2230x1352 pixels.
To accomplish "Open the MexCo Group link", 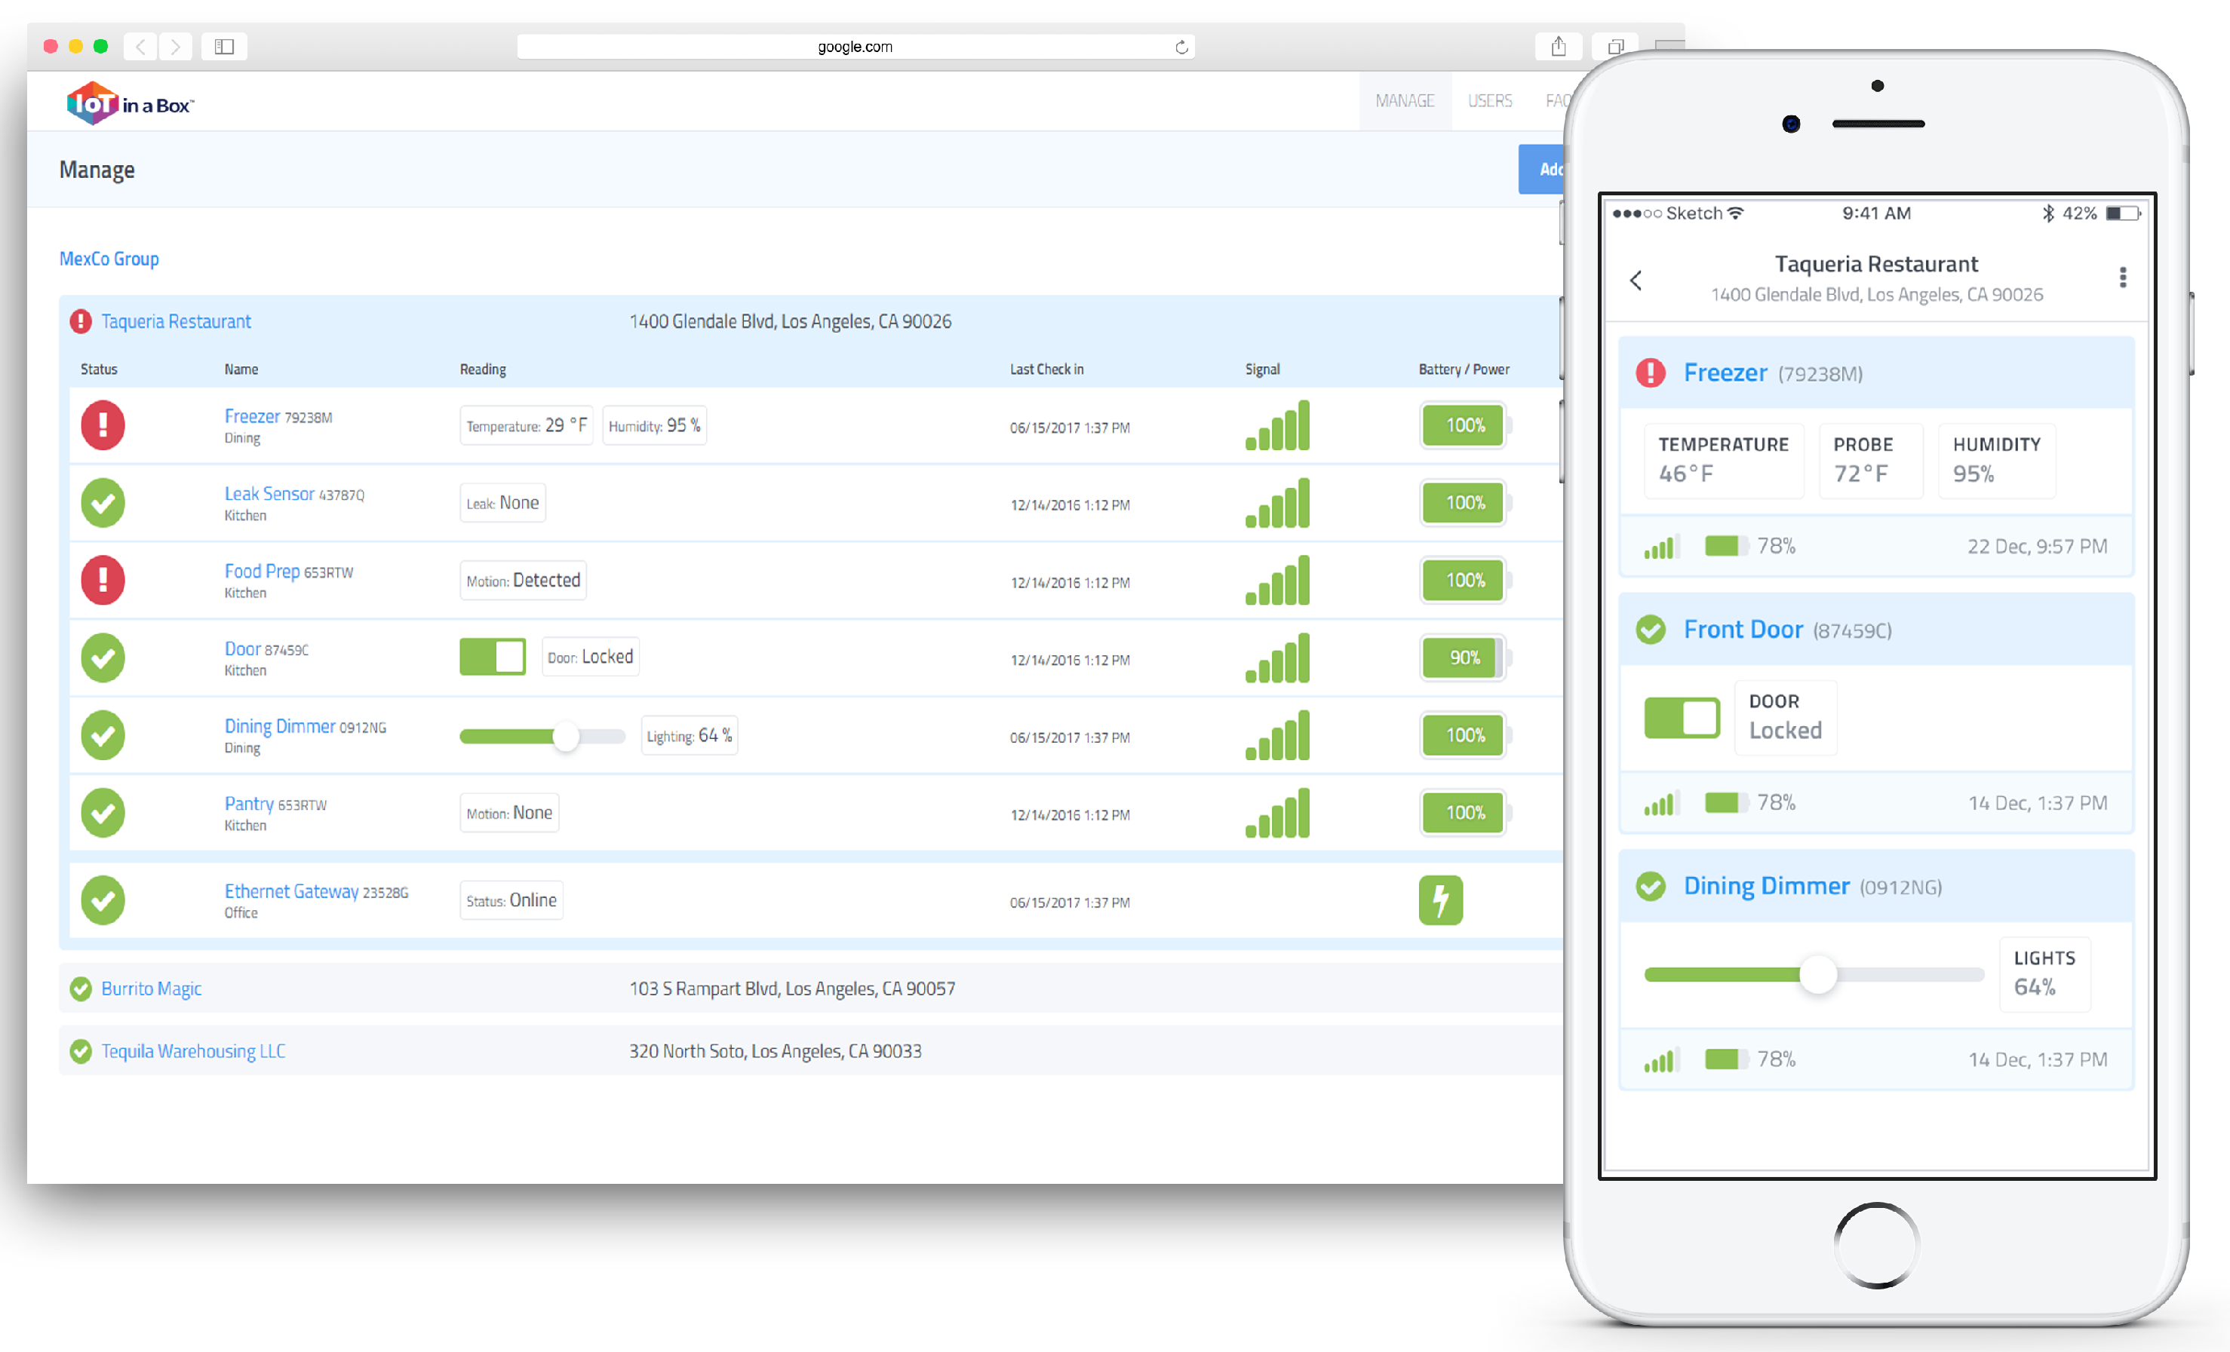I will 109,259.
